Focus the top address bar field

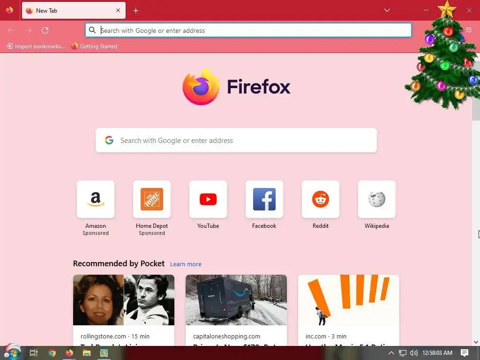248,30
